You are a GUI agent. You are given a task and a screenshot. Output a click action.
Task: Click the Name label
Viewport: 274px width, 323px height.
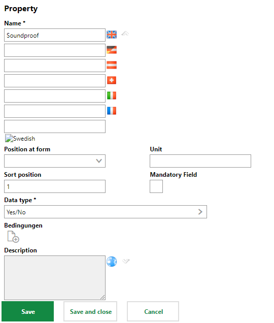15,23
